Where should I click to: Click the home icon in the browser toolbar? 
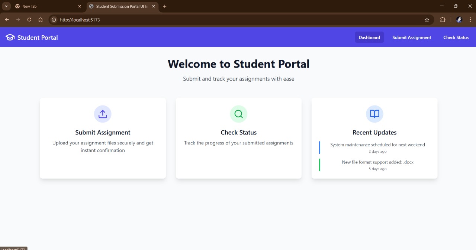click(x=41, y=20)
